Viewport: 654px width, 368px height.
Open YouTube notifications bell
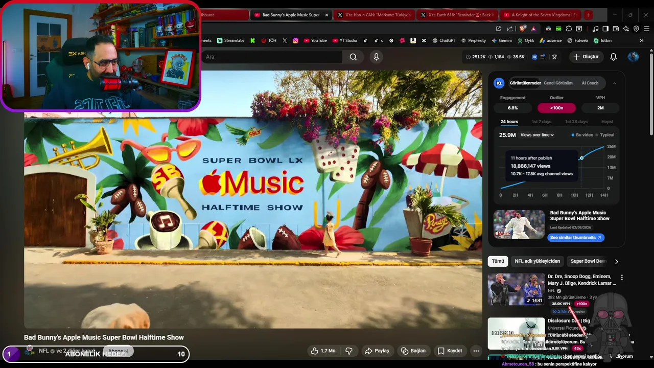pos(613,57)
